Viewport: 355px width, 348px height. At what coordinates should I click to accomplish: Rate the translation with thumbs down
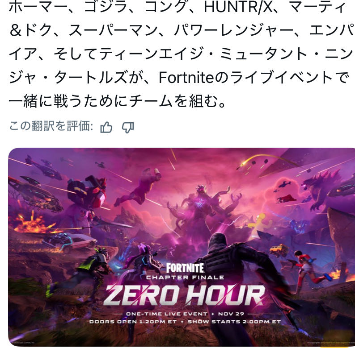pos(128,128)
